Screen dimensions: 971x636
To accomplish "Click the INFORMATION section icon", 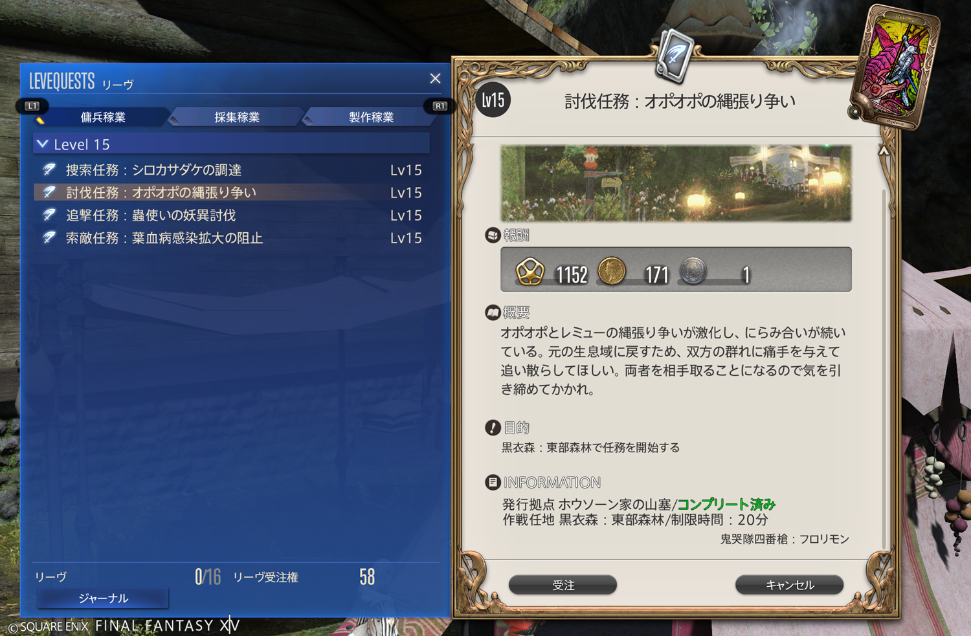I will [493, 482].
